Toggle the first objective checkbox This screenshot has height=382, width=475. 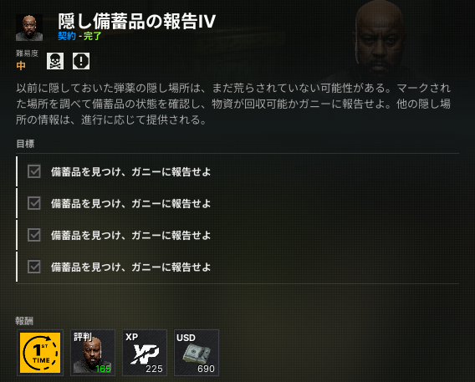click(x=34, y=171)
